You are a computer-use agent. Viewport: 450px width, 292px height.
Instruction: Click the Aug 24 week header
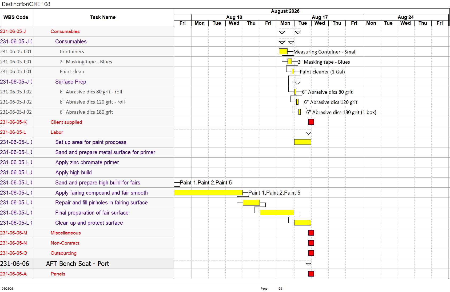[x=406, y=17]
